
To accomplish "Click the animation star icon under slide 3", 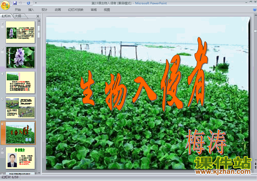I will point(2,52).
